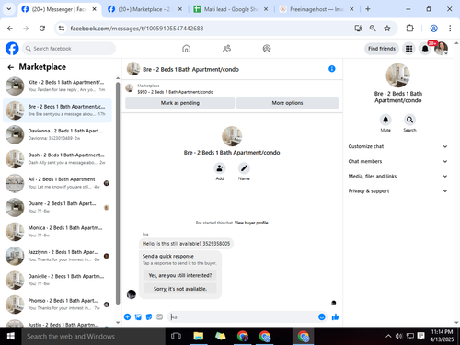Open the Groups/profile circle icon in top navigation
The image size is (460, 345).
tap(267, 49)
